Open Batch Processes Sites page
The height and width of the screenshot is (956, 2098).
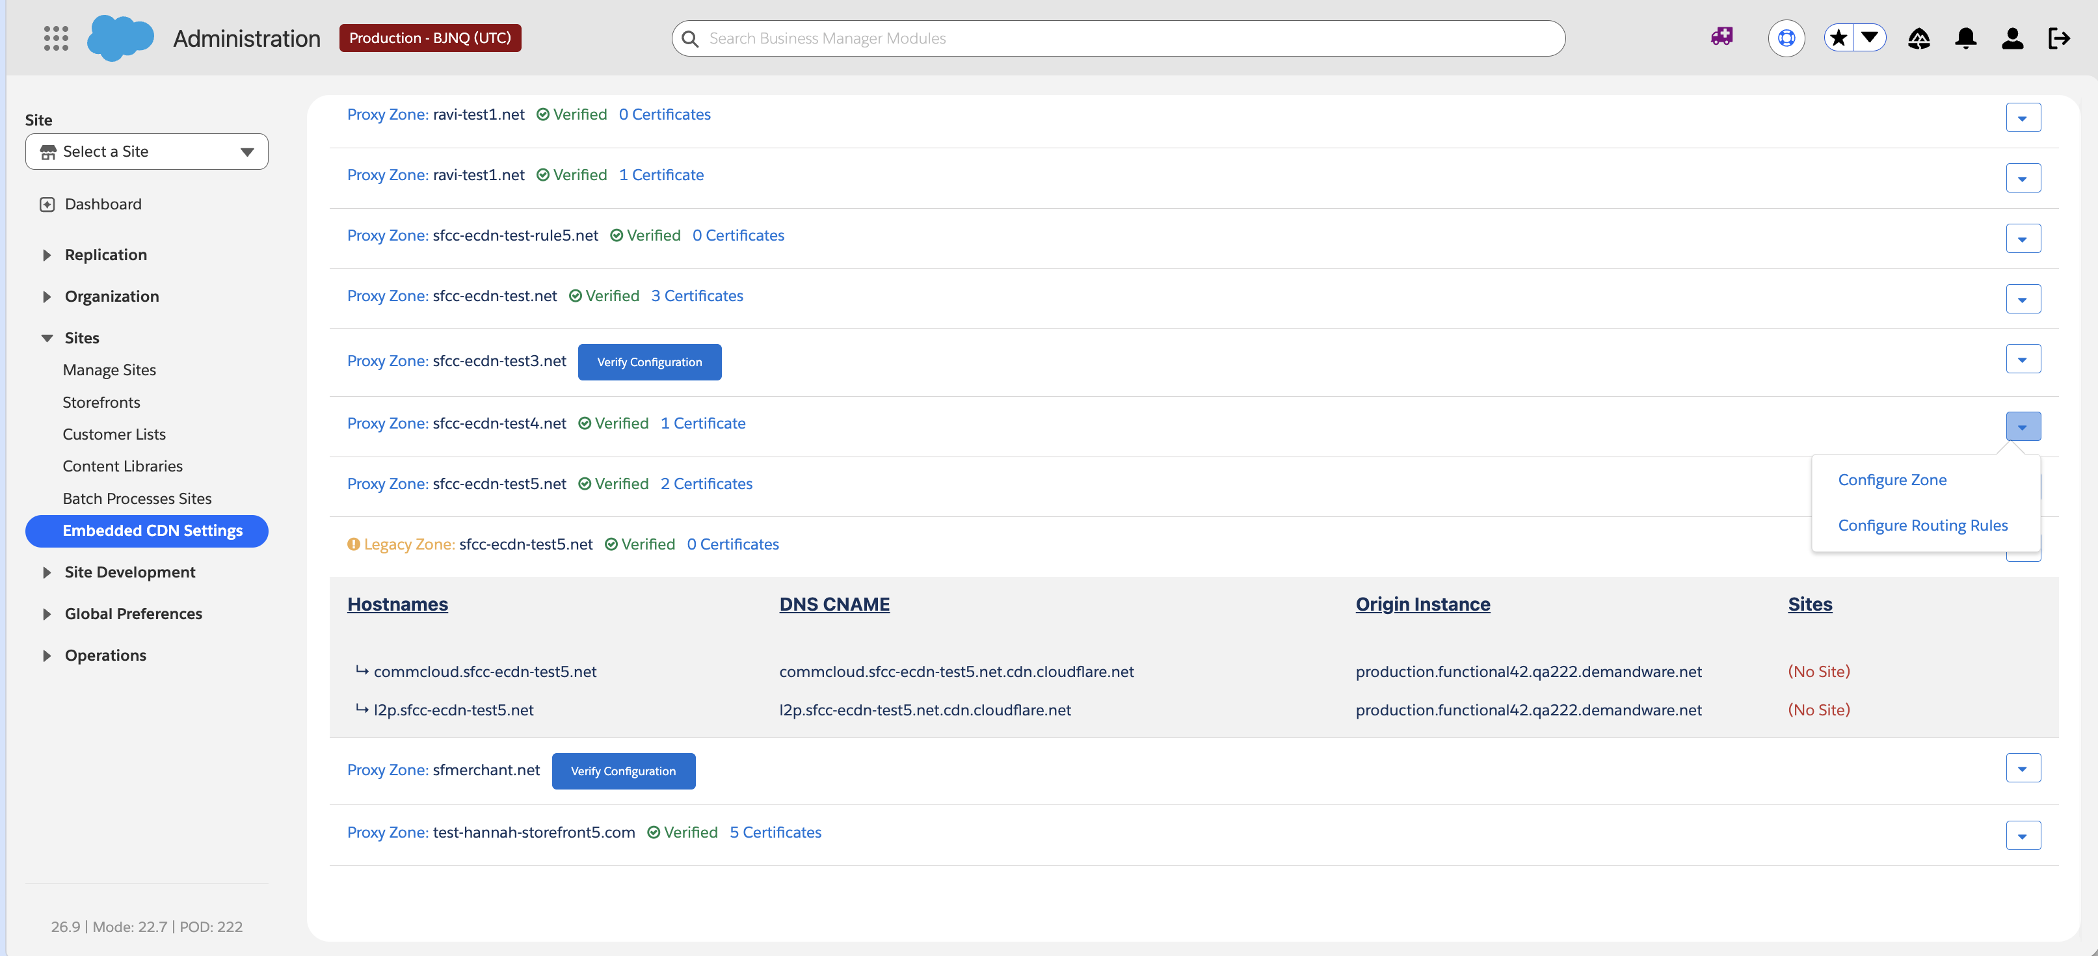pyautogui.click(x=137, y=498)
